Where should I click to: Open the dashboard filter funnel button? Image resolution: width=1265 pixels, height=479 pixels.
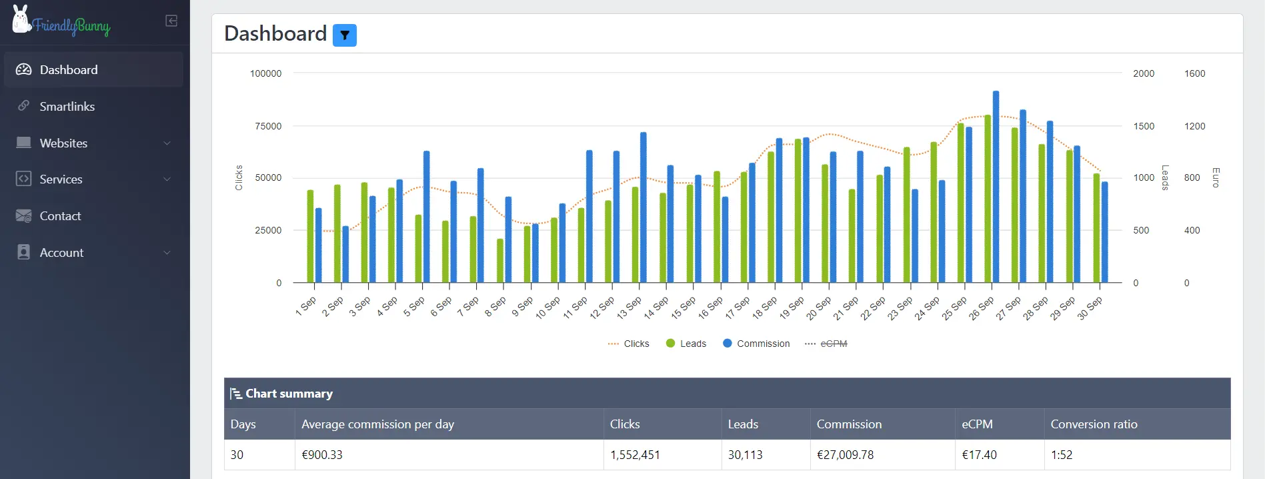[x=344, y=35]
